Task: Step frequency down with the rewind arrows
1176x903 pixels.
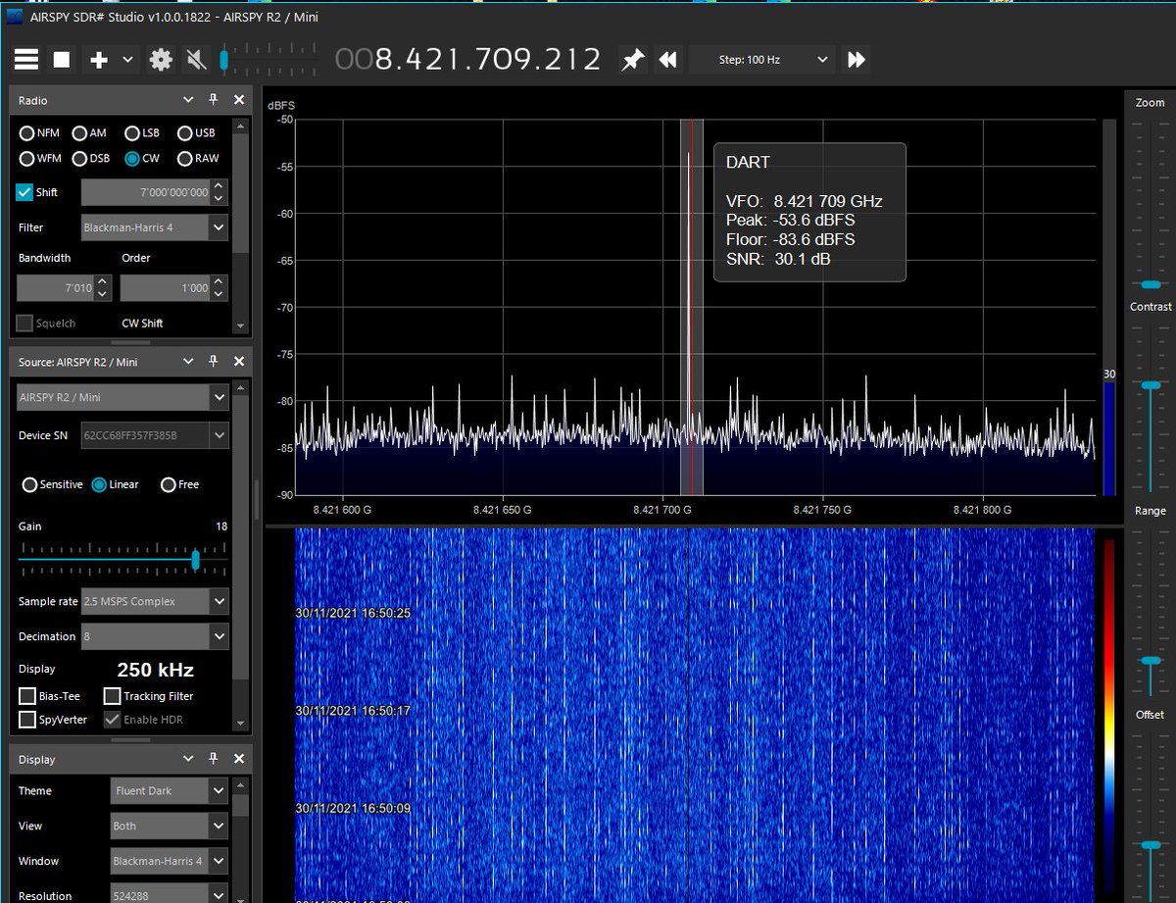Action: click(x=668, y=60)
